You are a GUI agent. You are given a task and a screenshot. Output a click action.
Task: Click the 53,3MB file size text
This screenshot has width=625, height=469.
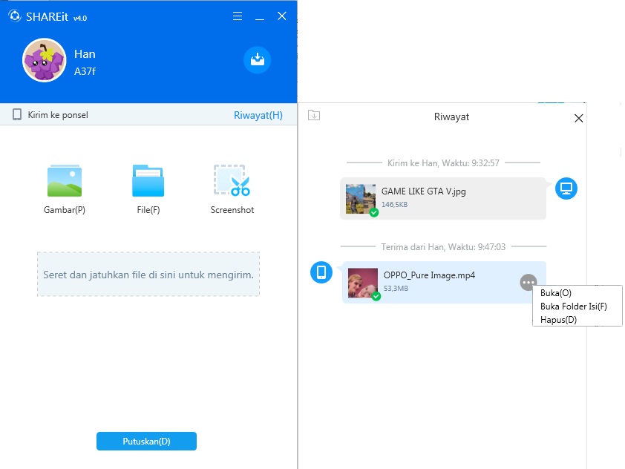point(396,288)
